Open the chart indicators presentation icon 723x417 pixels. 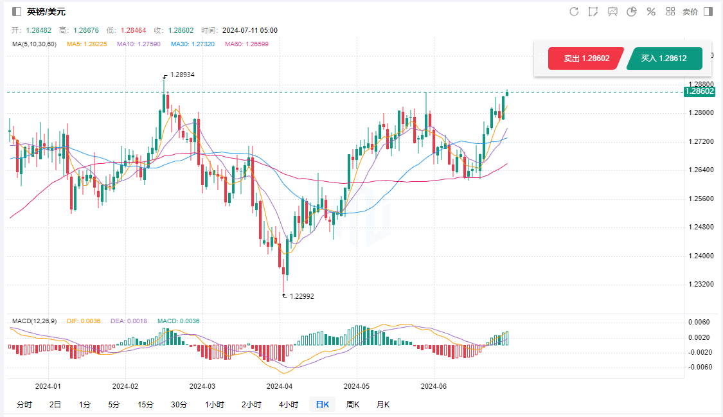point(612,12)
